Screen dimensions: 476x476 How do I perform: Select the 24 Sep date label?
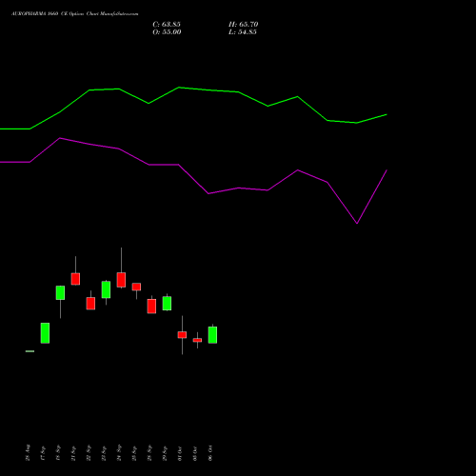119,452
